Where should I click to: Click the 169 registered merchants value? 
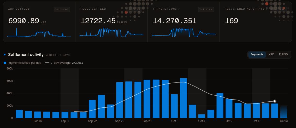[232, 21]
